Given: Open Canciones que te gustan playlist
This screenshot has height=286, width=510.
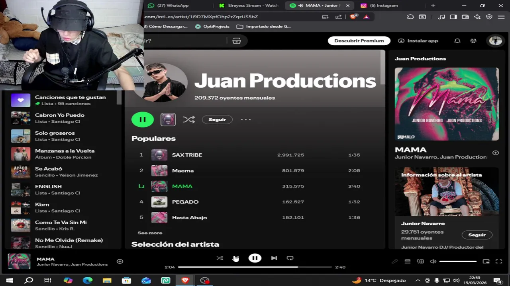Looking at the screenshot, I should 64,100.
